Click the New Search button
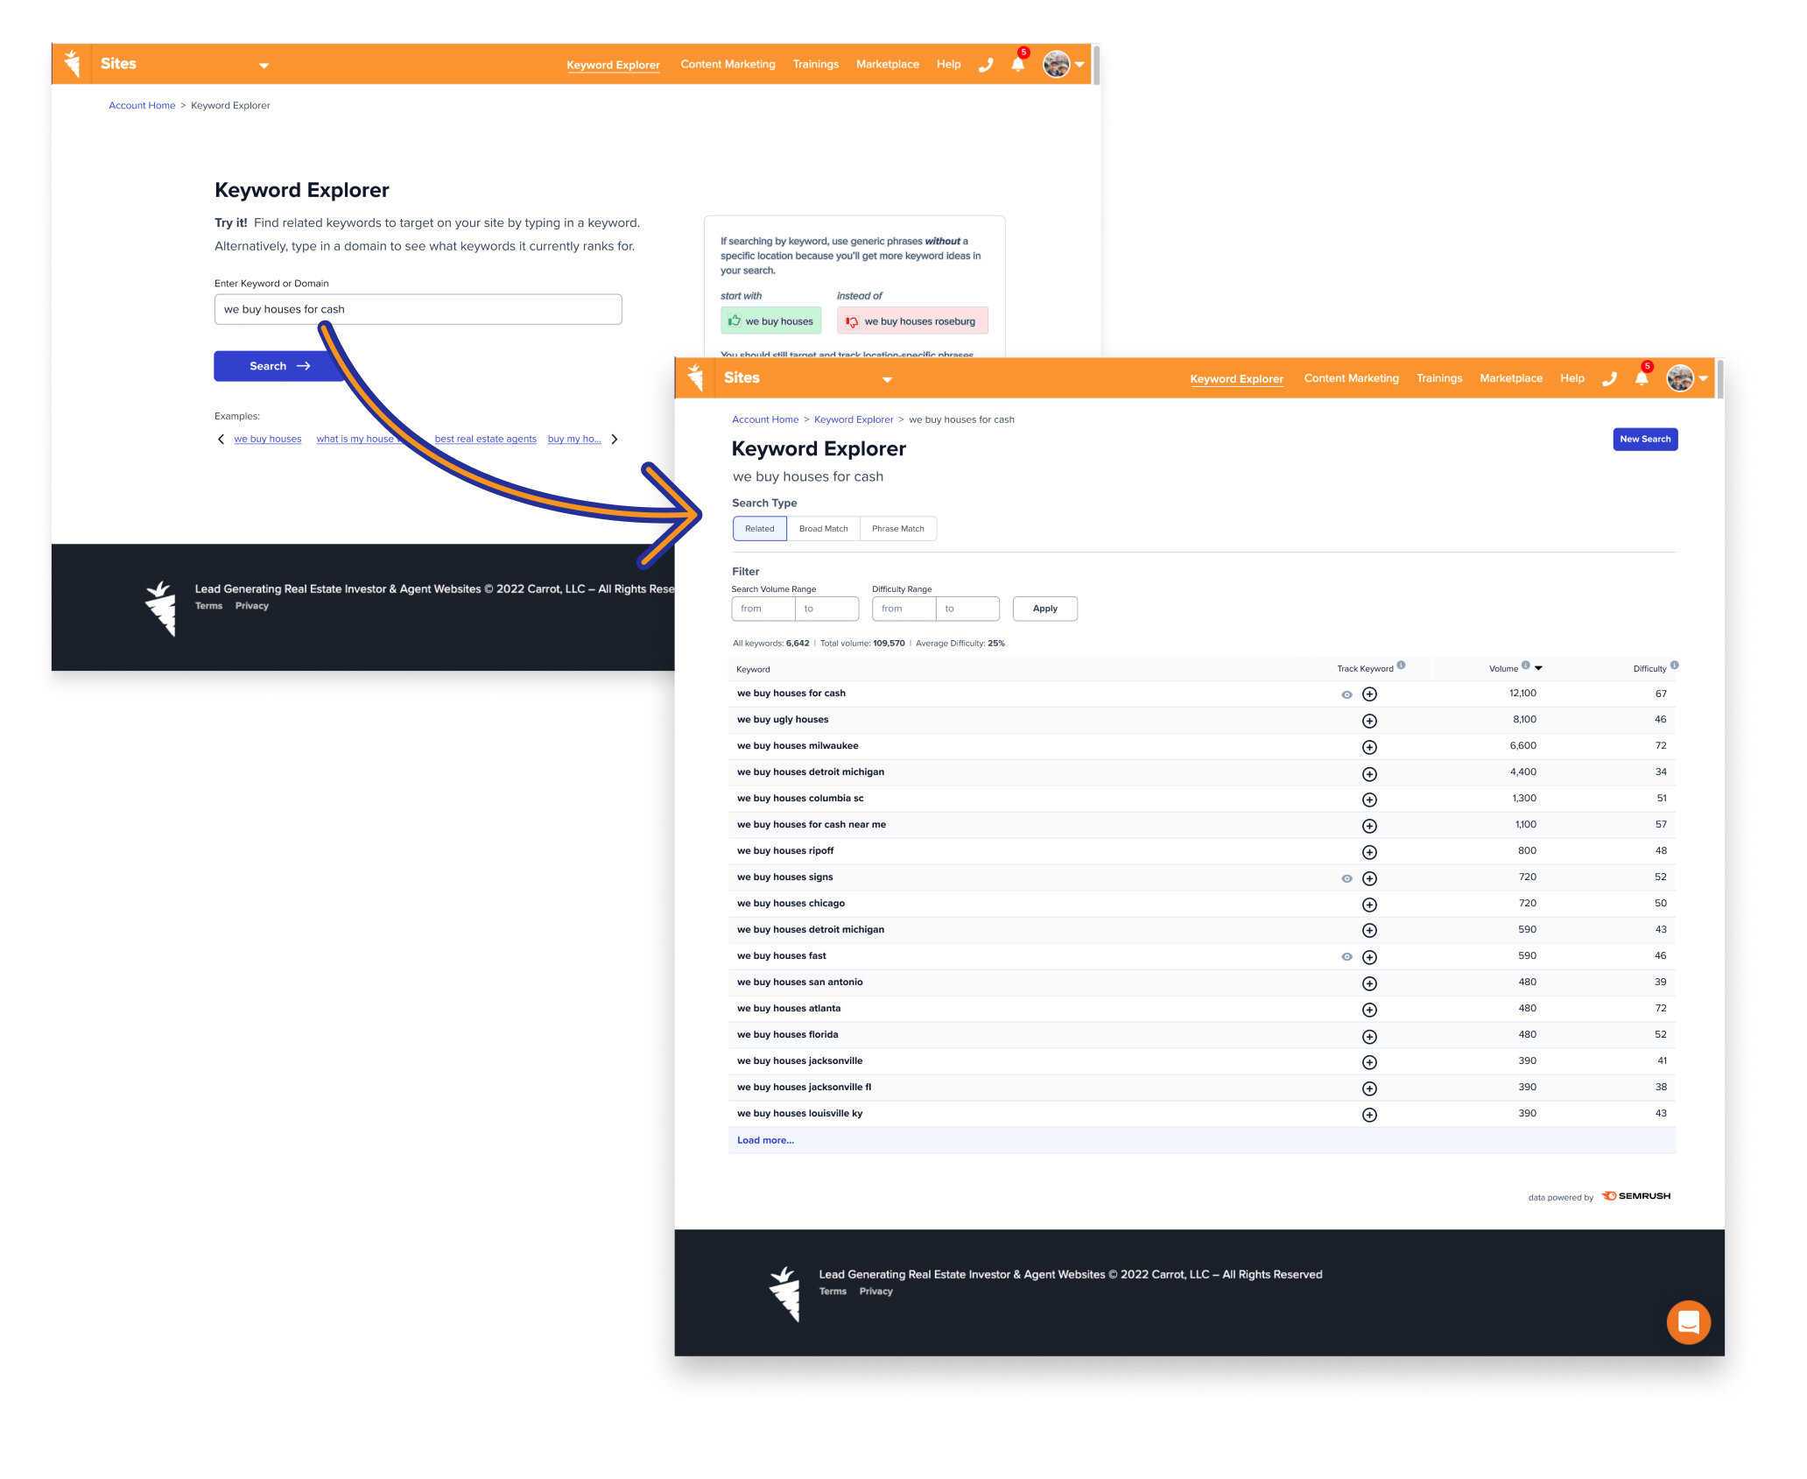 (1644, 440)
